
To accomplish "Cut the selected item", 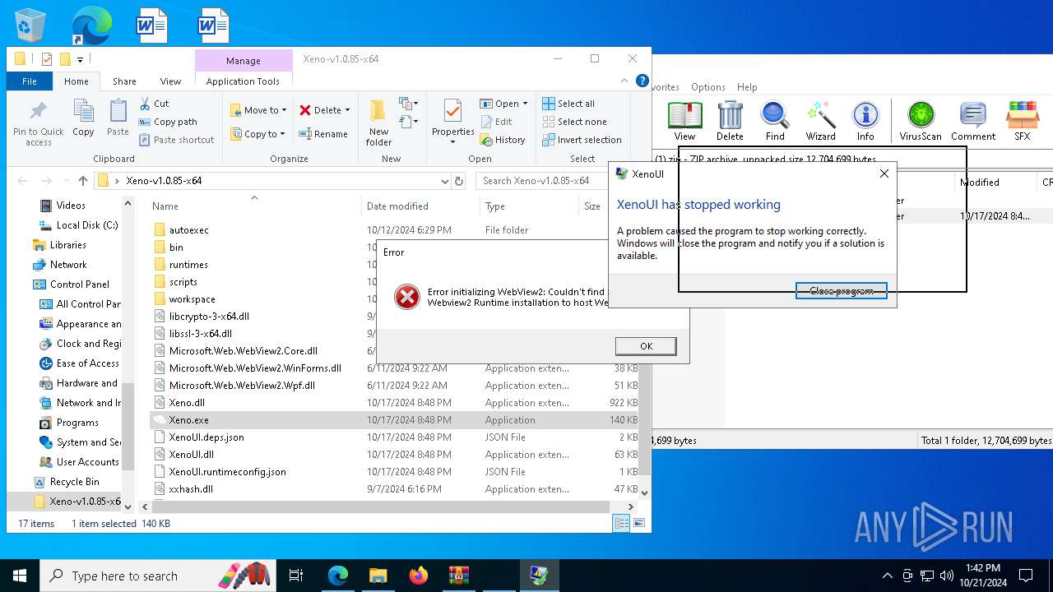I will [154, 104].
